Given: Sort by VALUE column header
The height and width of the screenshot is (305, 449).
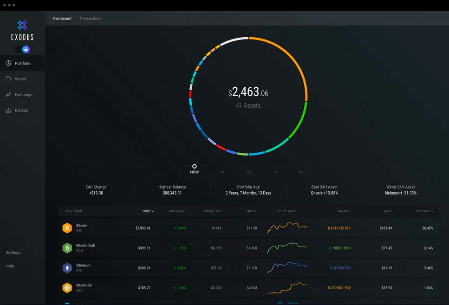Looking at the screenshot, I should (x=388, y=211).
